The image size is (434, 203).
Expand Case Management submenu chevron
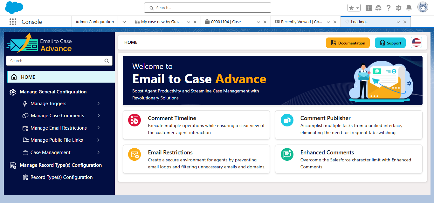pos(99,152)
